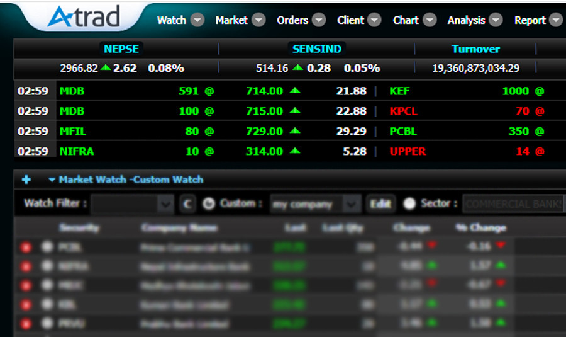Click the red down arrow in MBJC % Change
This screenshot has height=337, width=566.
tap(501, 284)
